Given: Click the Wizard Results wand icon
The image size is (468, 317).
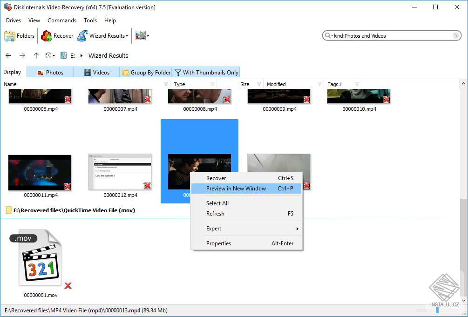Looking at the screenshot, I should coord(83,35).
